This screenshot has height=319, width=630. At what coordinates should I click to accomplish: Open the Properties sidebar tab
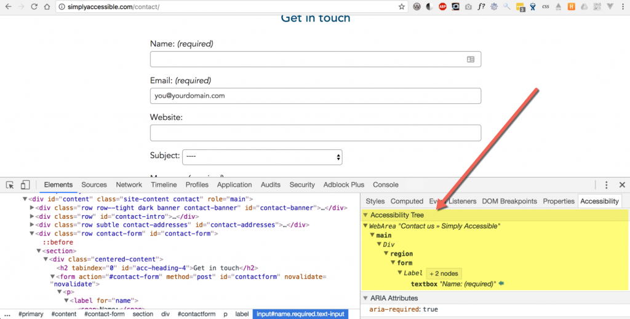559,201
